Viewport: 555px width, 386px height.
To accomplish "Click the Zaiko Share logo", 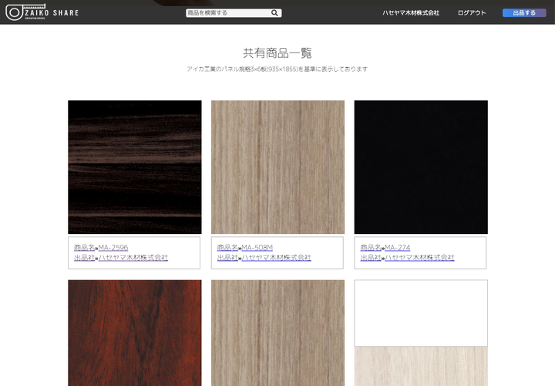I will click(42, 12).
